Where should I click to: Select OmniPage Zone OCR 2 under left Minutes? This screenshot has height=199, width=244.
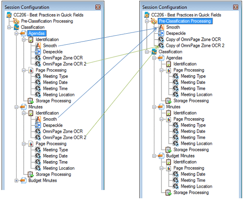64,138
